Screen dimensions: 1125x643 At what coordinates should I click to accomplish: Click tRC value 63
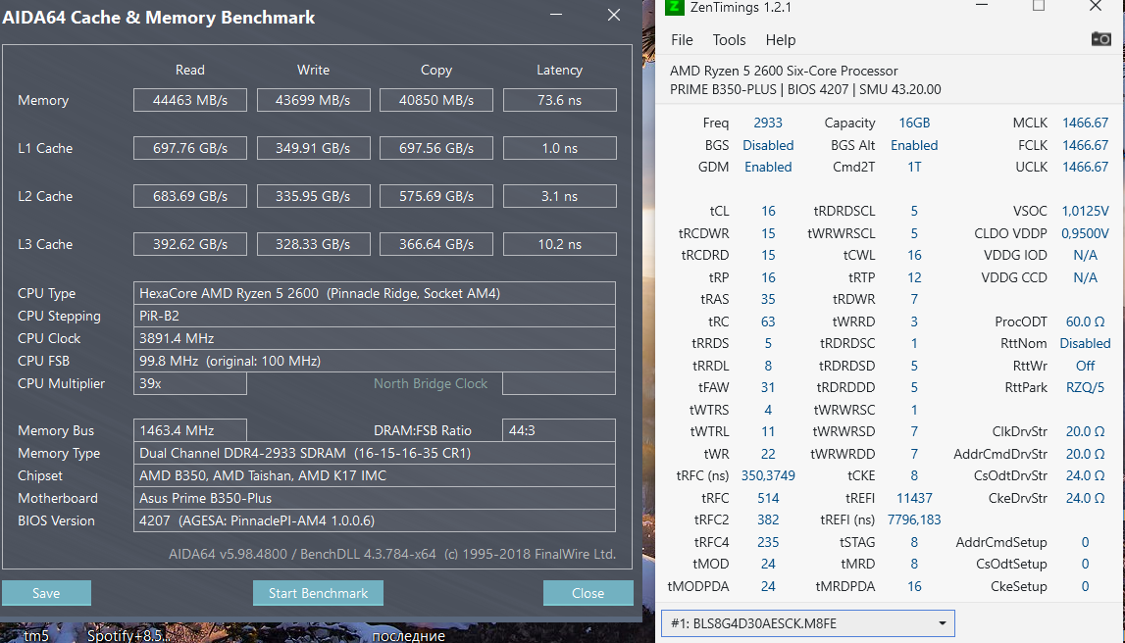768,321
